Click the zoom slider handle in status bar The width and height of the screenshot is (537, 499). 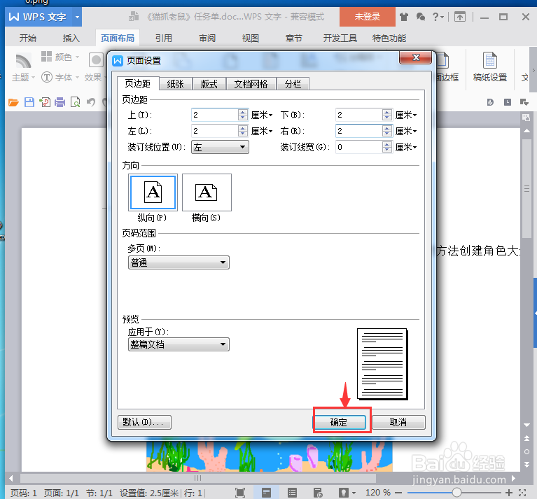click(x=456, y=493)
